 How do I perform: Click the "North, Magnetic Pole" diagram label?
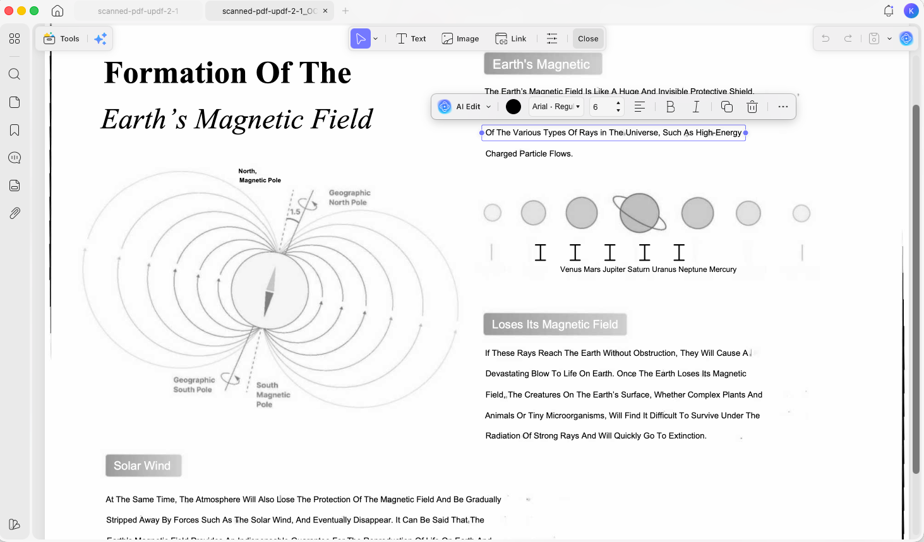pos(260,175)
